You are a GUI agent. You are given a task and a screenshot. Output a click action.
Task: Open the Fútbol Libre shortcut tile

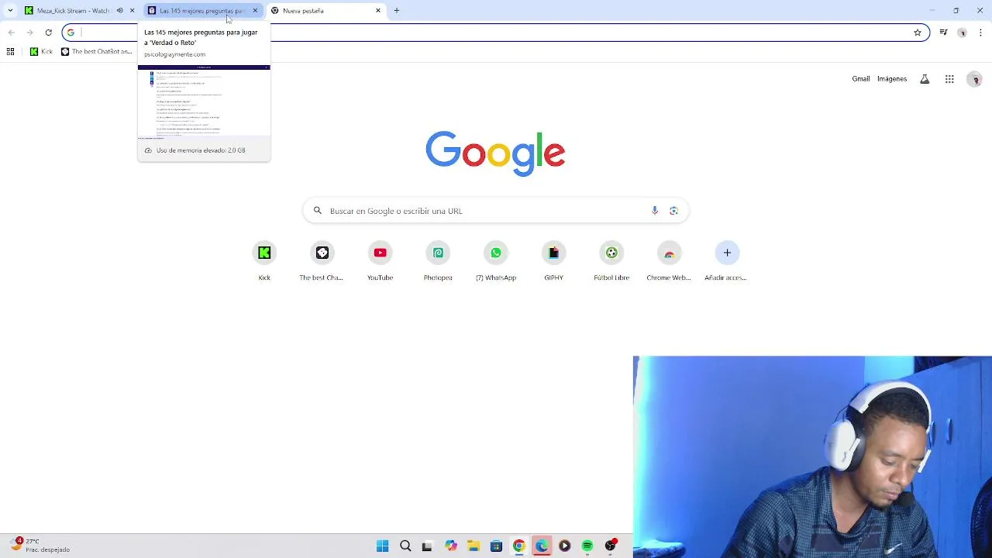pos(611,262)
